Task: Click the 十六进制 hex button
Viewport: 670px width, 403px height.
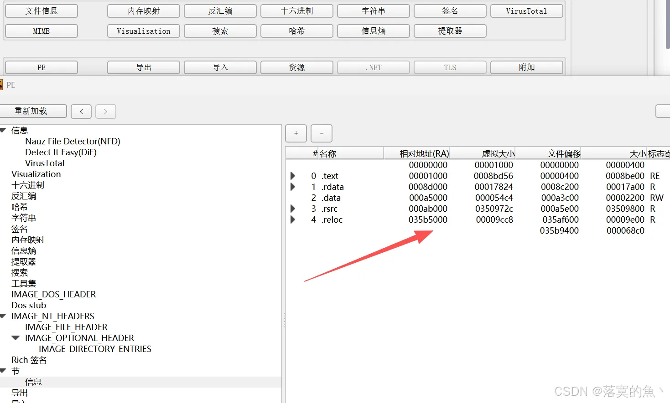Action: click(297, 11)
